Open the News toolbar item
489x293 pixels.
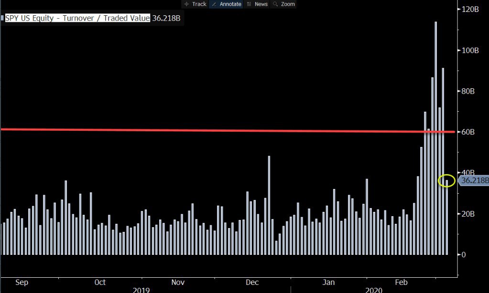257,4
